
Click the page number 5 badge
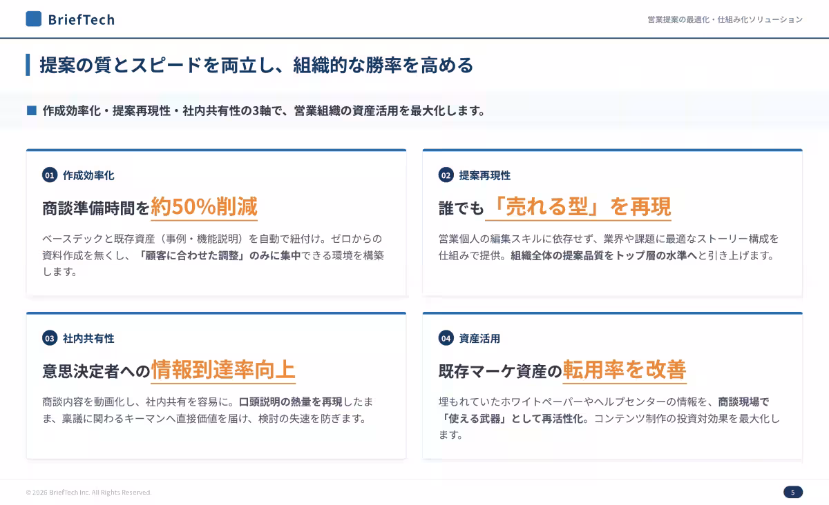point(792,492)
